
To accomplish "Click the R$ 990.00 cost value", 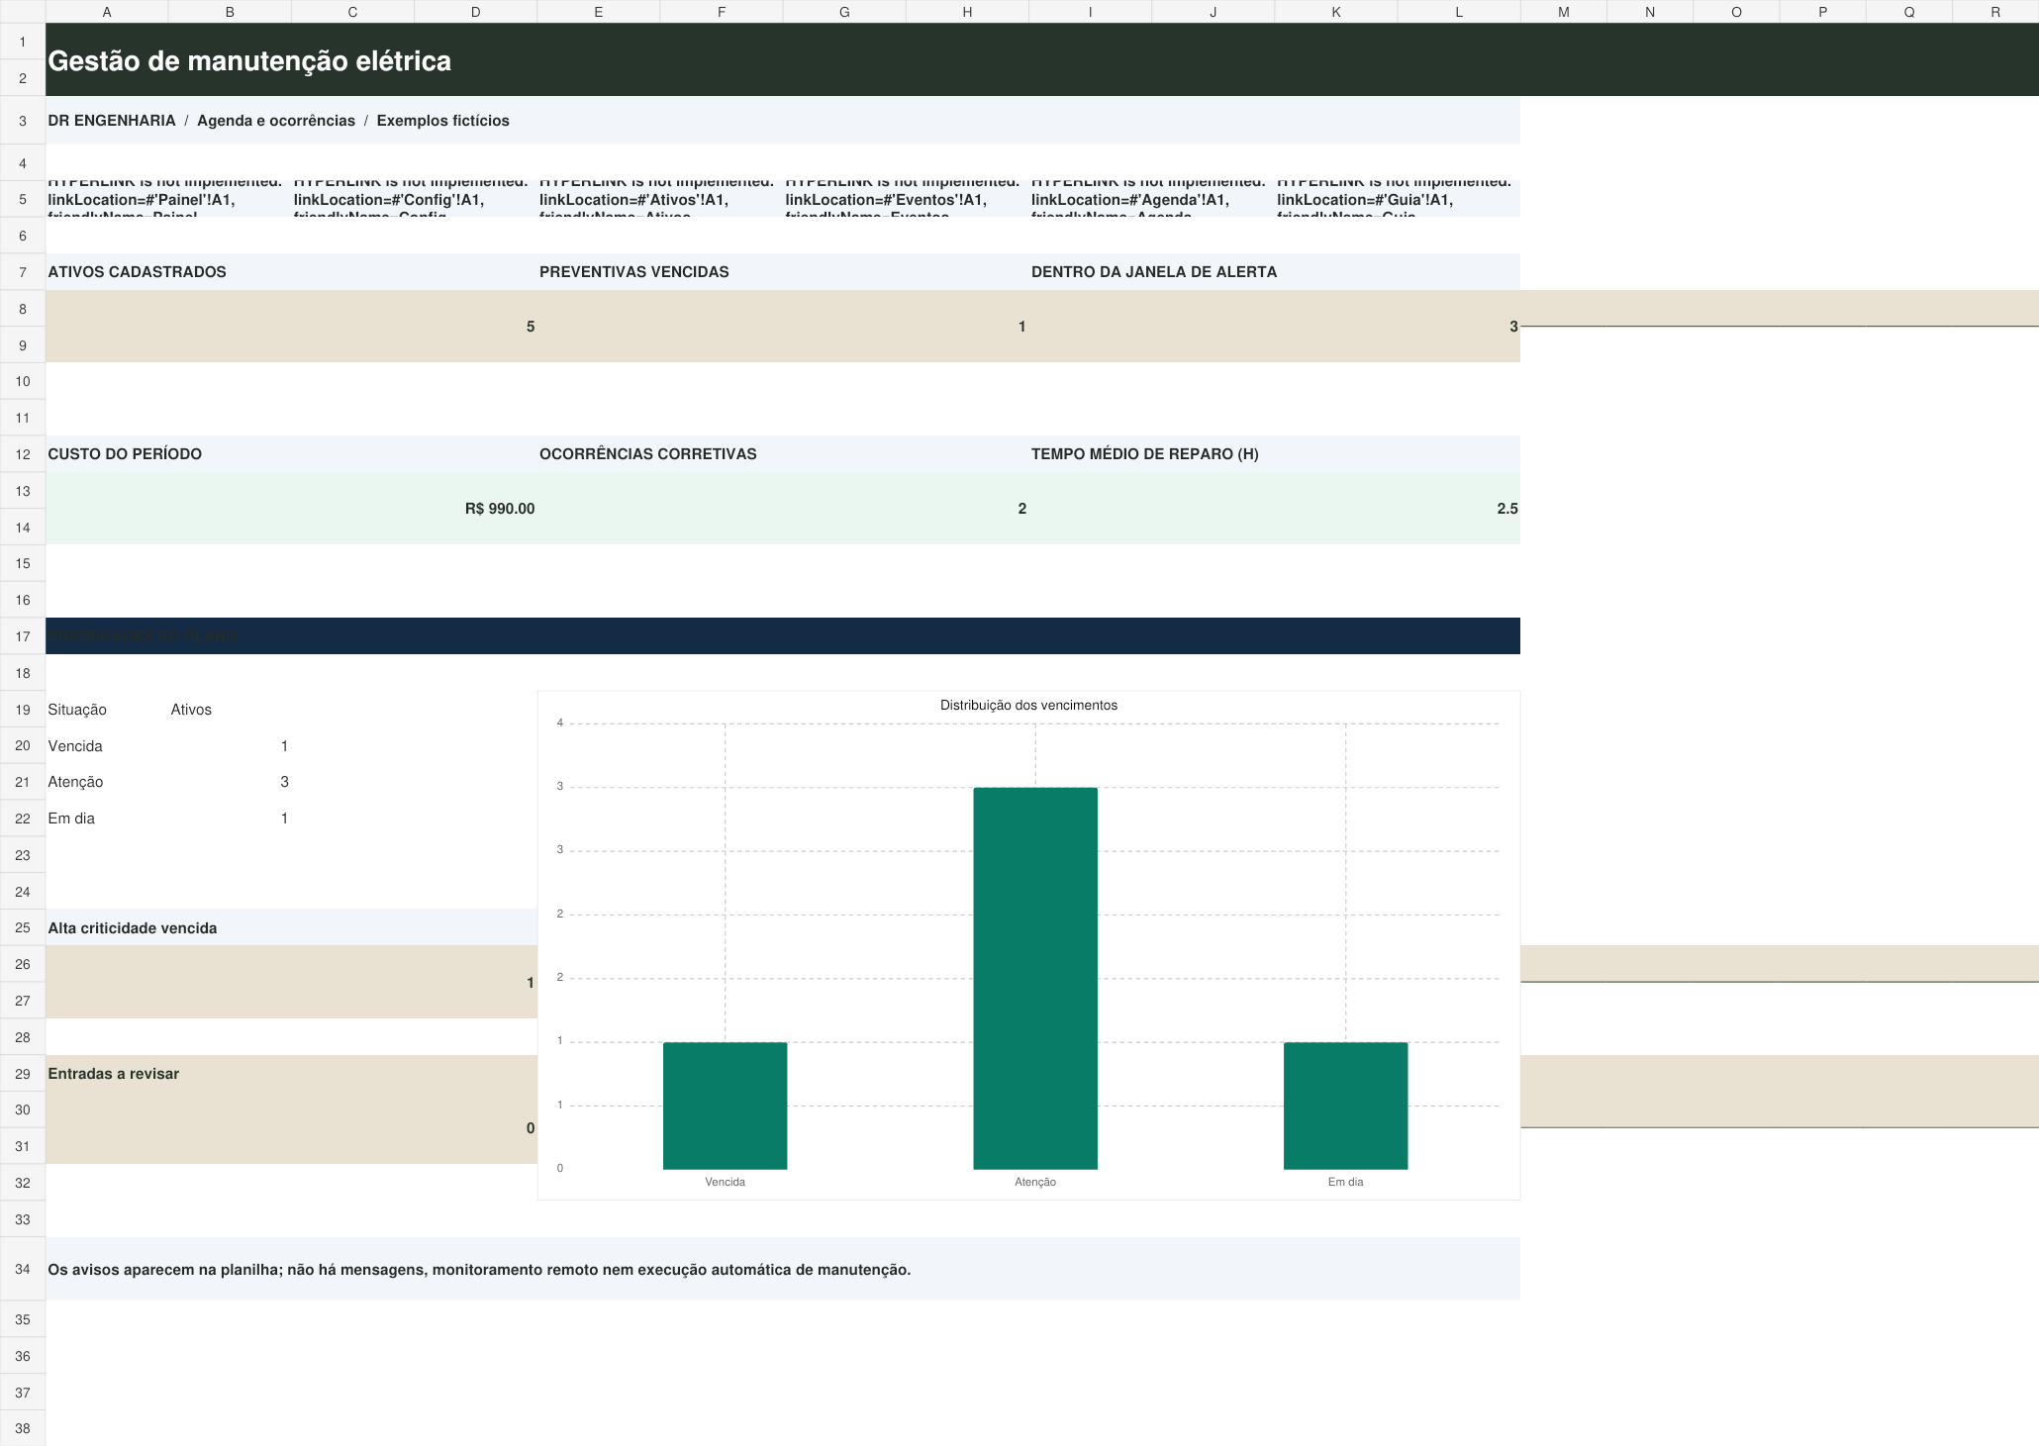I will pos(500,509).
